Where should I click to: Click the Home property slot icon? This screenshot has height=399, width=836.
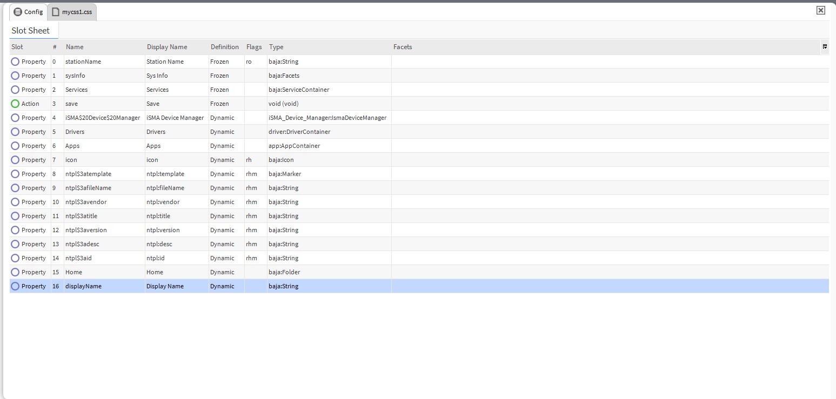[15, 272]
